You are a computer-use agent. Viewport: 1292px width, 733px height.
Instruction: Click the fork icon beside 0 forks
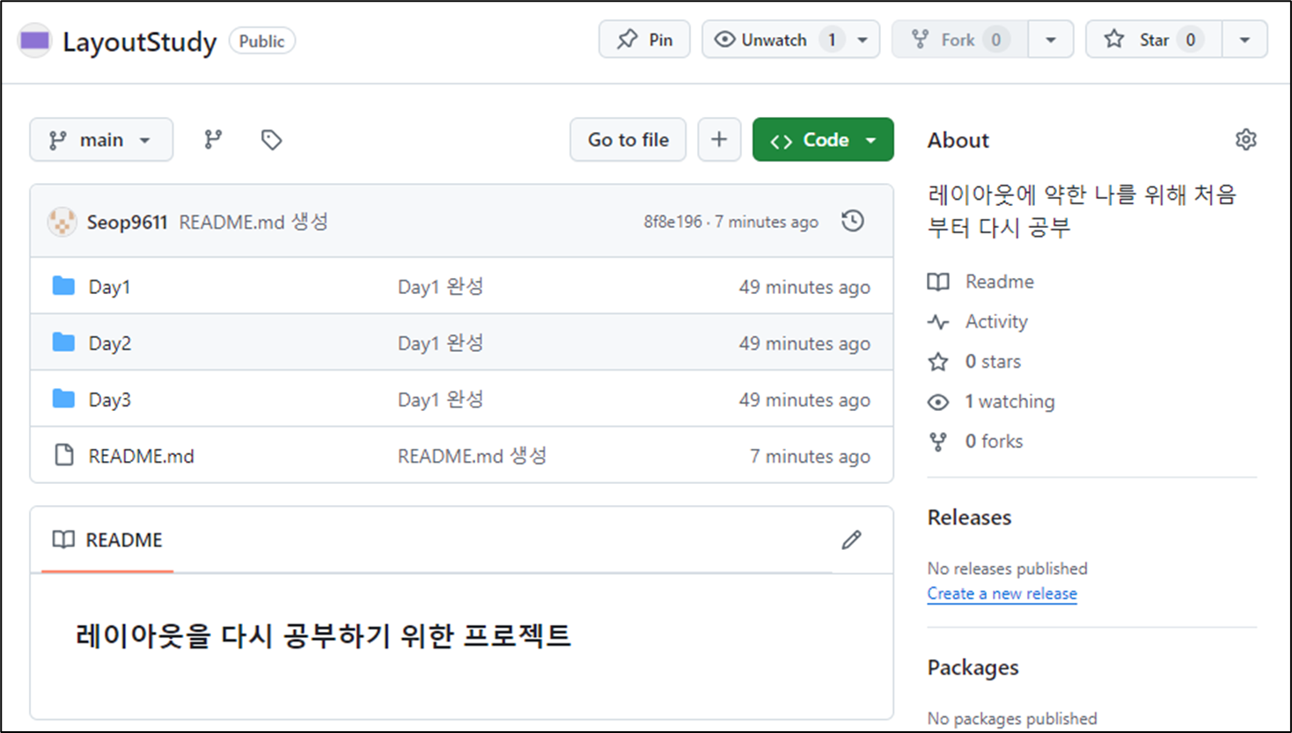point(938,442)
